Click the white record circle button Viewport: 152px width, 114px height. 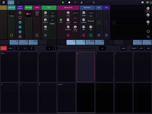(x=69, y=2)
